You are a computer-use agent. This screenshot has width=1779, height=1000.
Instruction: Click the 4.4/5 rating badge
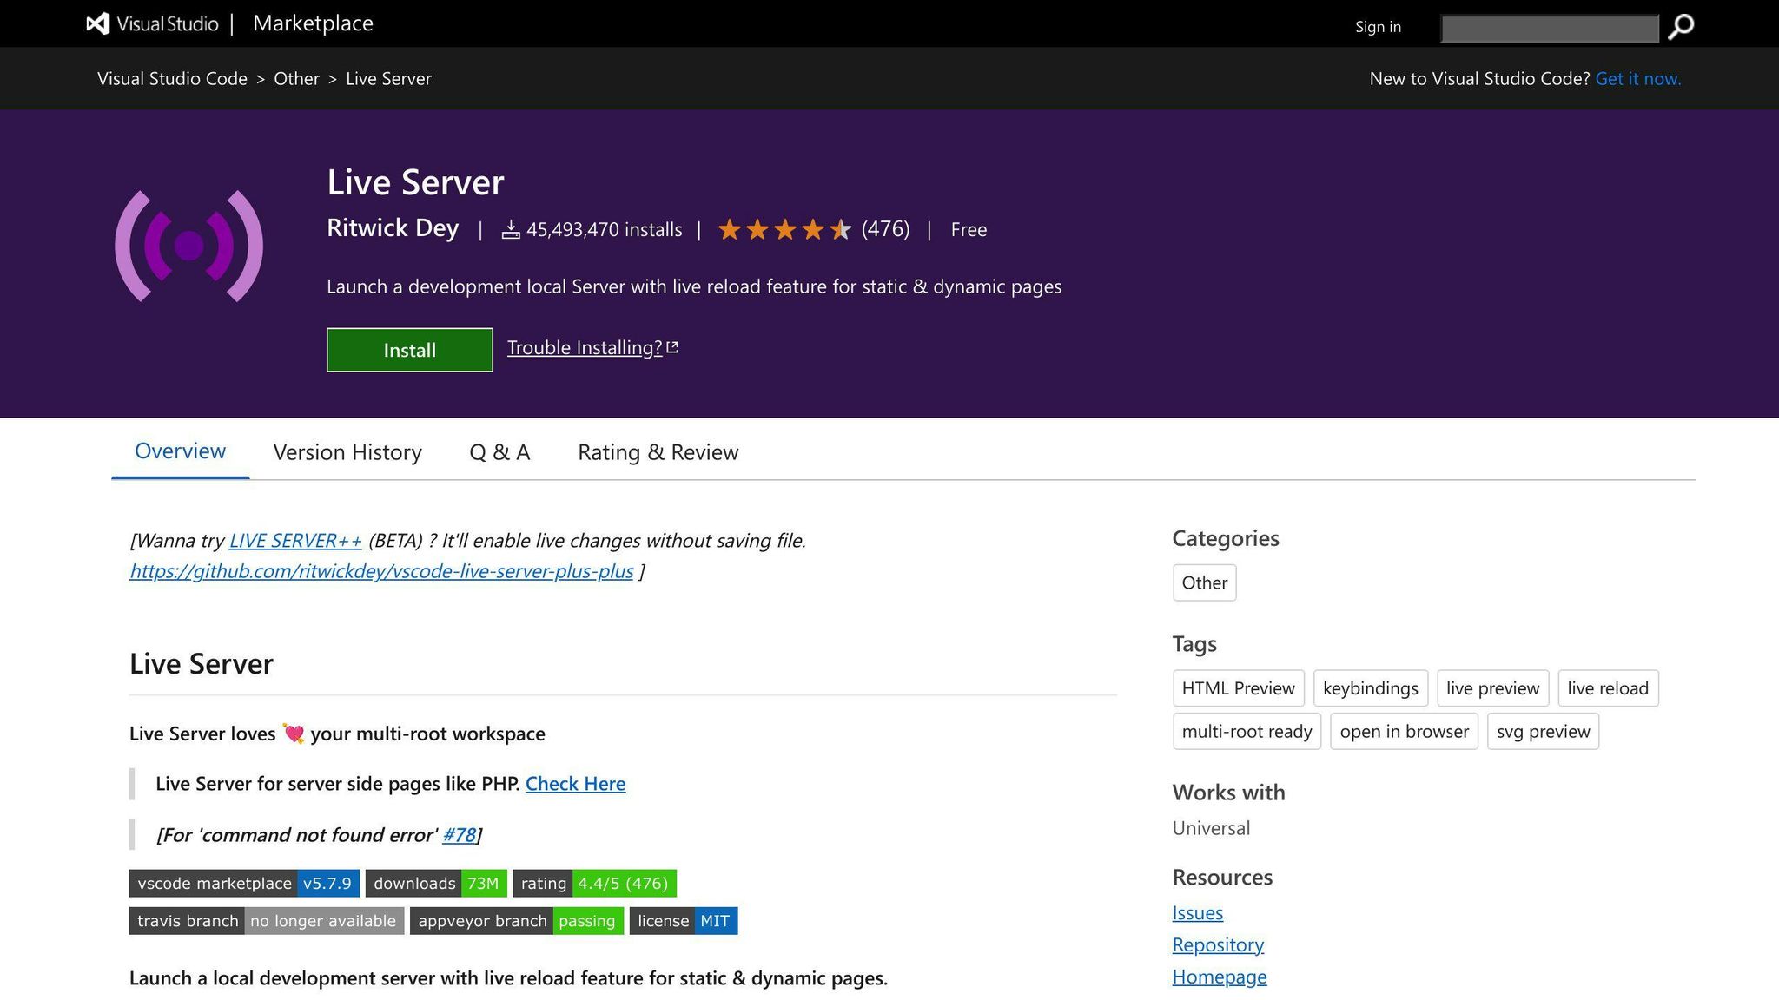pos(594,883)
